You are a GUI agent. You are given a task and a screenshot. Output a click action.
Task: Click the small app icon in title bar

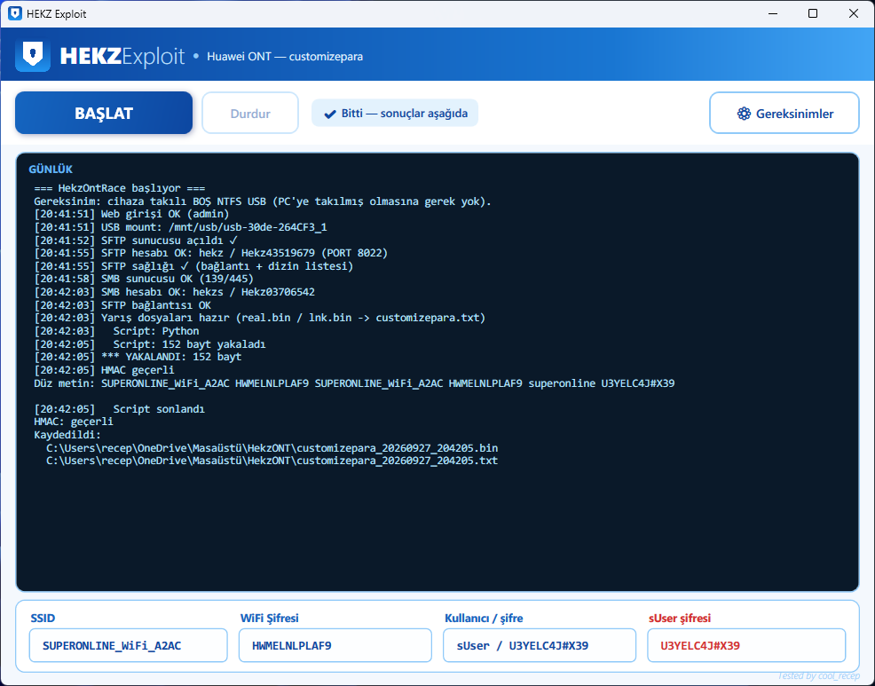click(x=15, y=13)
